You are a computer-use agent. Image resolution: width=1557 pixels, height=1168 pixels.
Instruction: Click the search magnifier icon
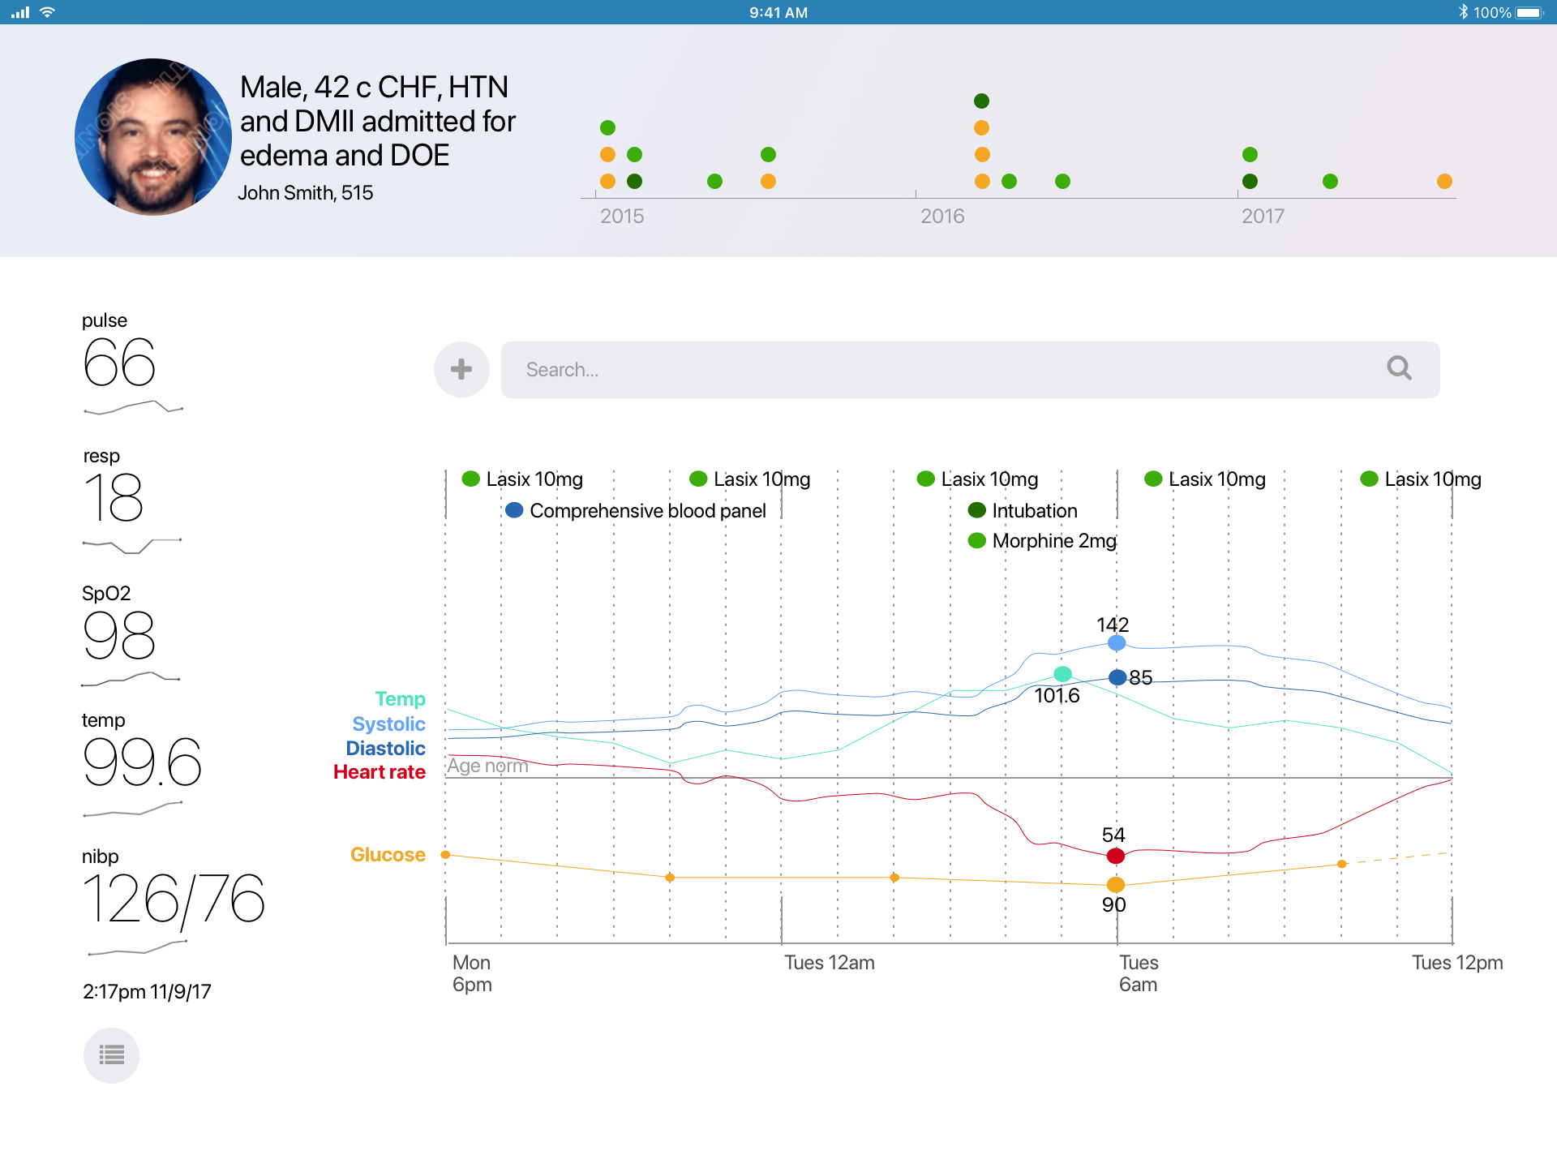1399,369
